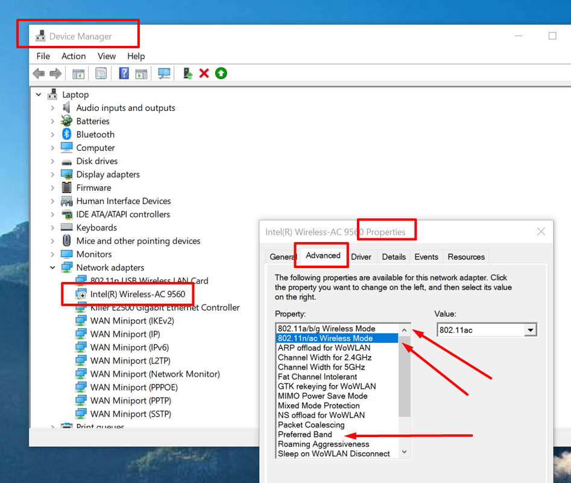
Task: Open the View menu
Action: pyautogui.click(x=107, y=56)
